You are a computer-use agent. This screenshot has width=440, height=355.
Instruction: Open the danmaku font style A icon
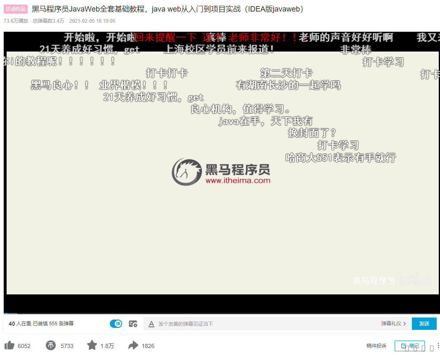(x=151, y=324)
